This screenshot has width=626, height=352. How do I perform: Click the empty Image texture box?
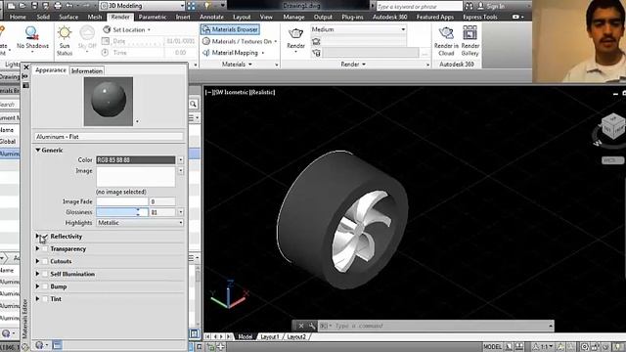click(x=135, y=177)
